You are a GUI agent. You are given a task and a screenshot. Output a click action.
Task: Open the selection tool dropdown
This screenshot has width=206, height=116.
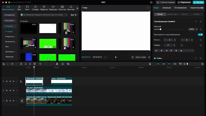click(7, 64)
